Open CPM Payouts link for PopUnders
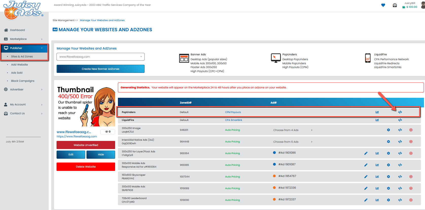 pos(233,112)
